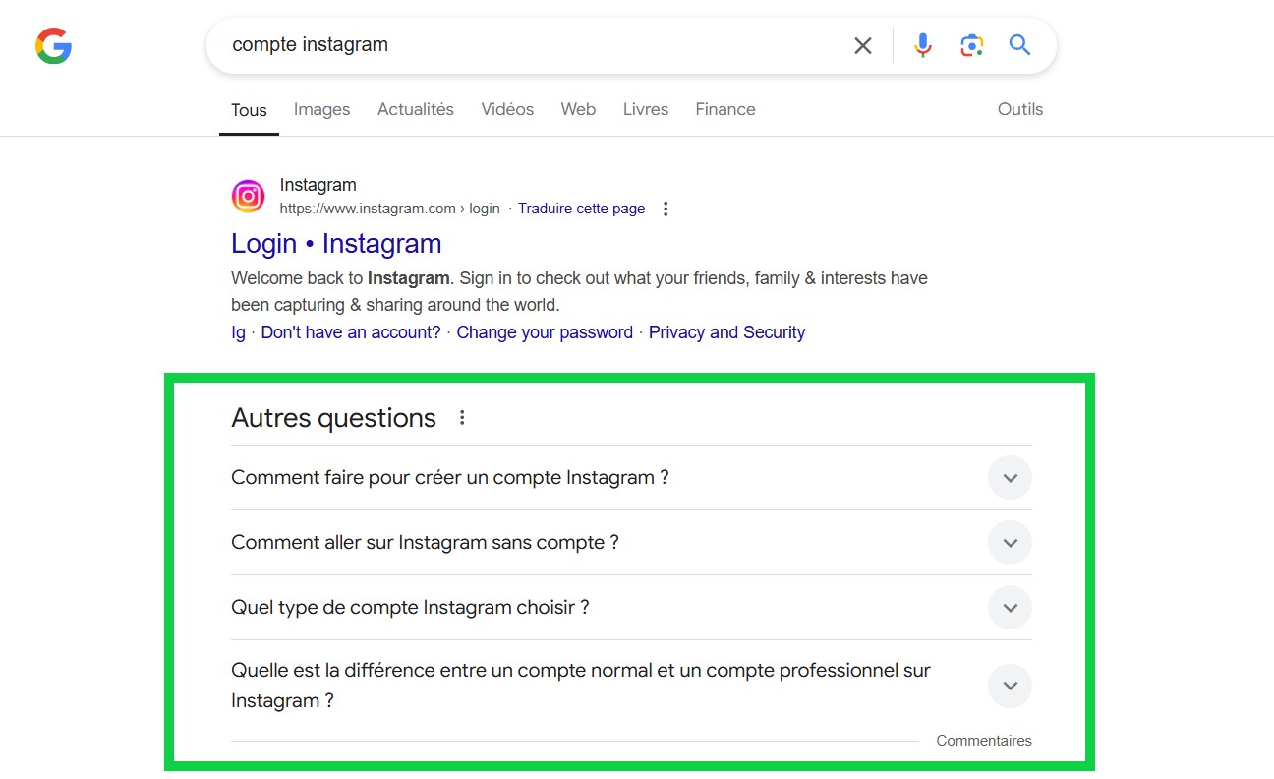The image size is (1274, 779).
Task: Open the 'Change your password' sitelink
Action: (545, 332)
